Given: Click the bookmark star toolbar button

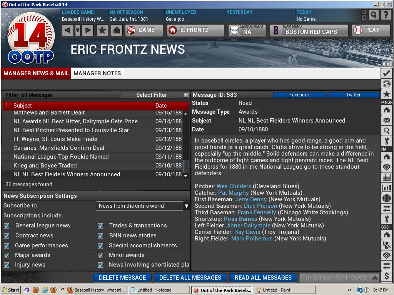Looking at the screenshot, I should (x=102, y=30).
